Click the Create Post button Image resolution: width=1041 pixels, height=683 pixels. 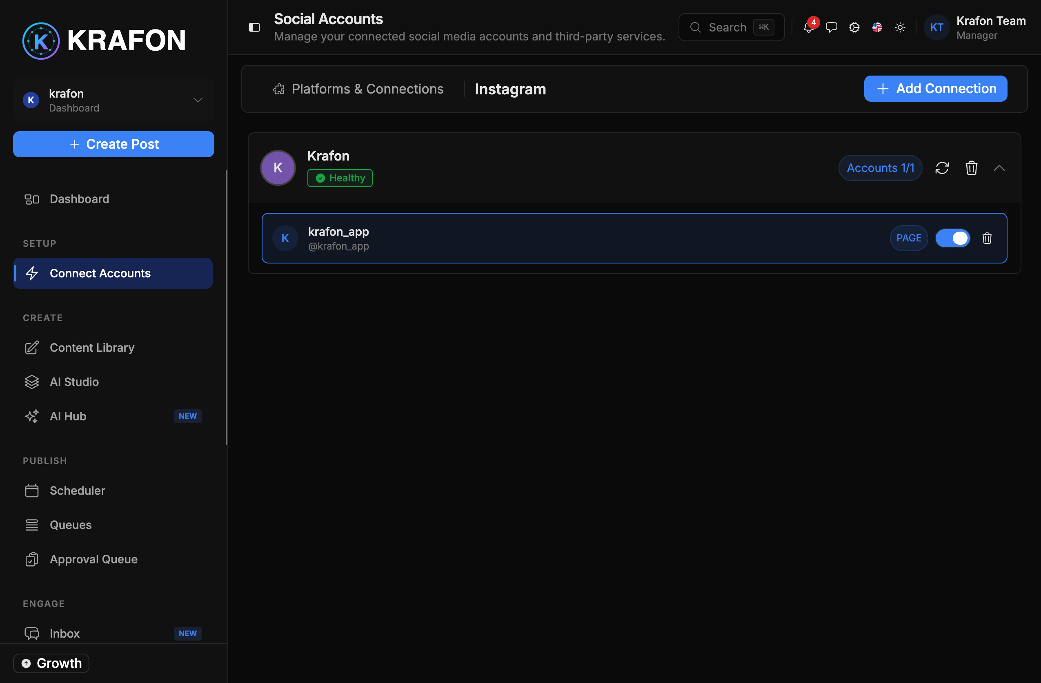click(114, 144)
